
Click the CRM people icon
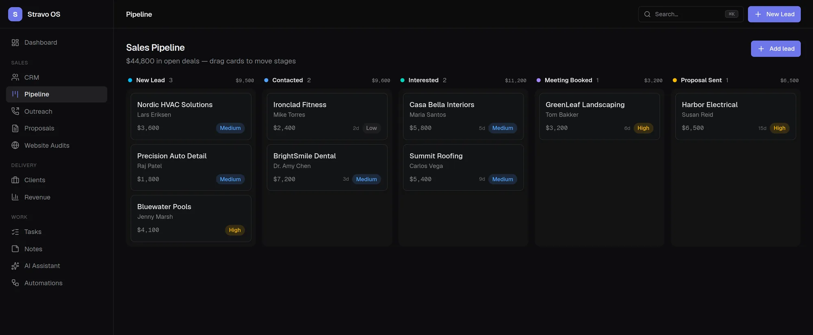15,77
